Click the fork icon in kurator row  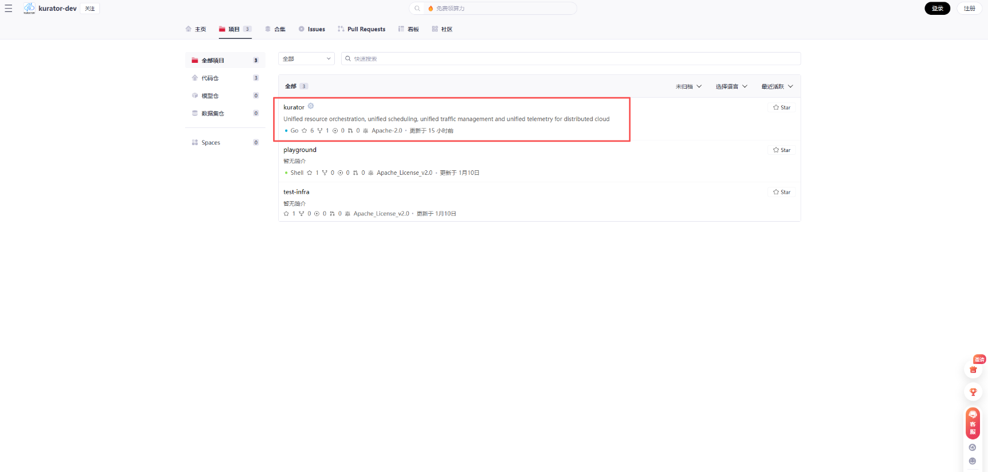point(320,131)
